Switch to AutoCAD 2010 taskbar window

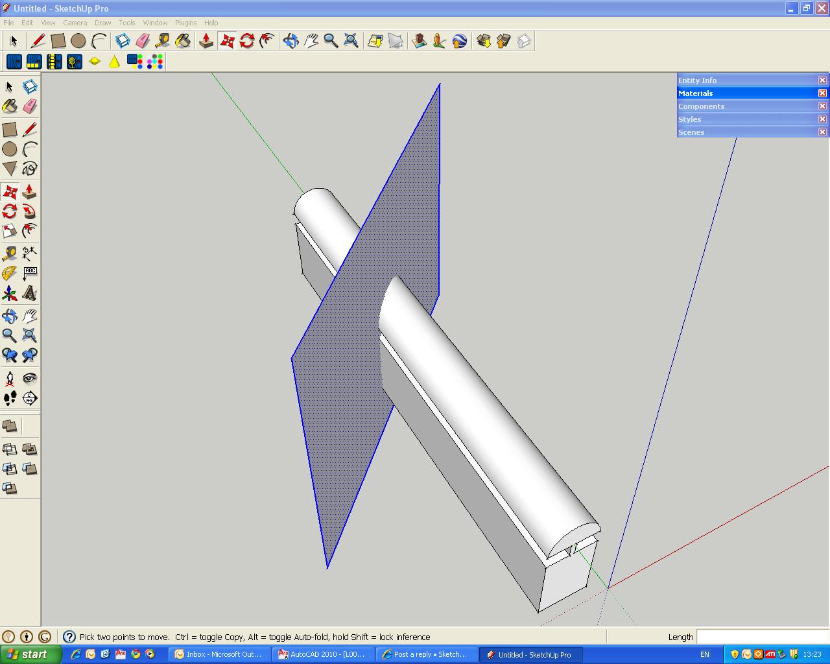tap(323, 654)
